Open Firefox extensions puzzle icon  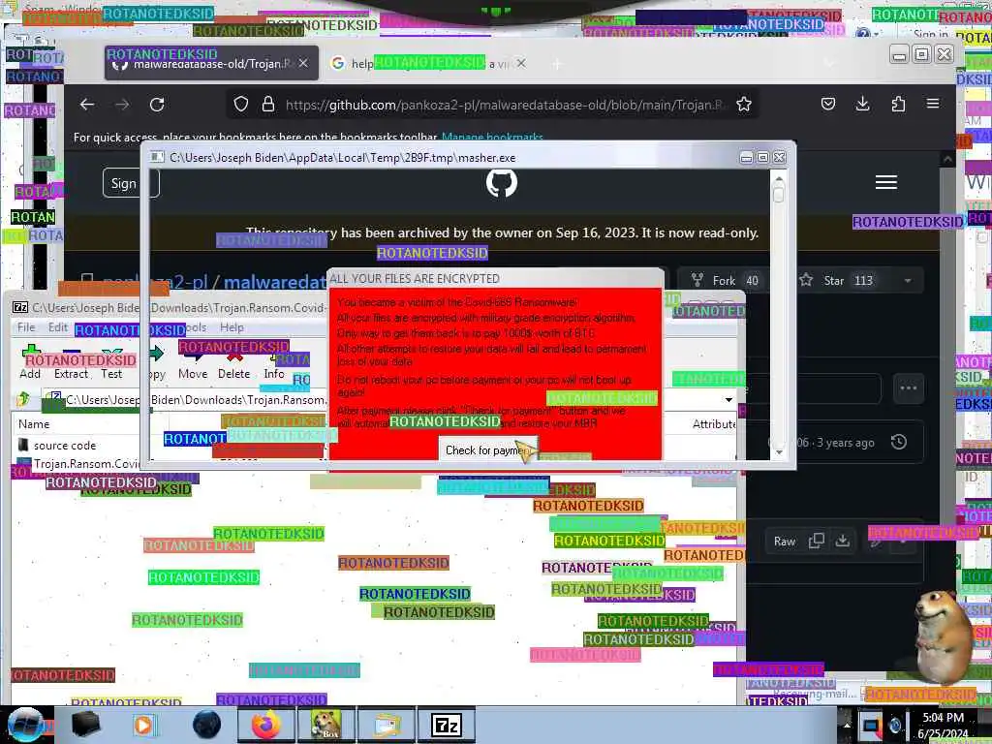click(898, 104)
